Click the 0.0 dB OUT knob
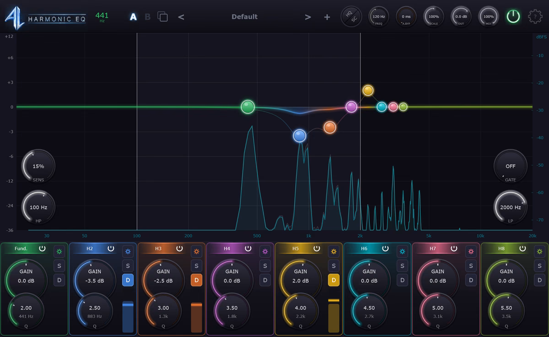 pos(461,16)
